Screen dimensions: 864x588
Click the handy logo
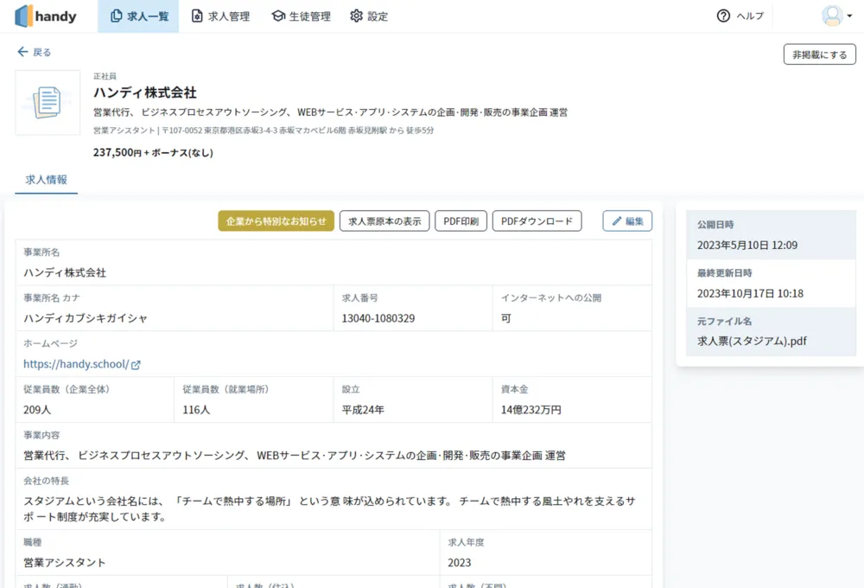point(45,16)
